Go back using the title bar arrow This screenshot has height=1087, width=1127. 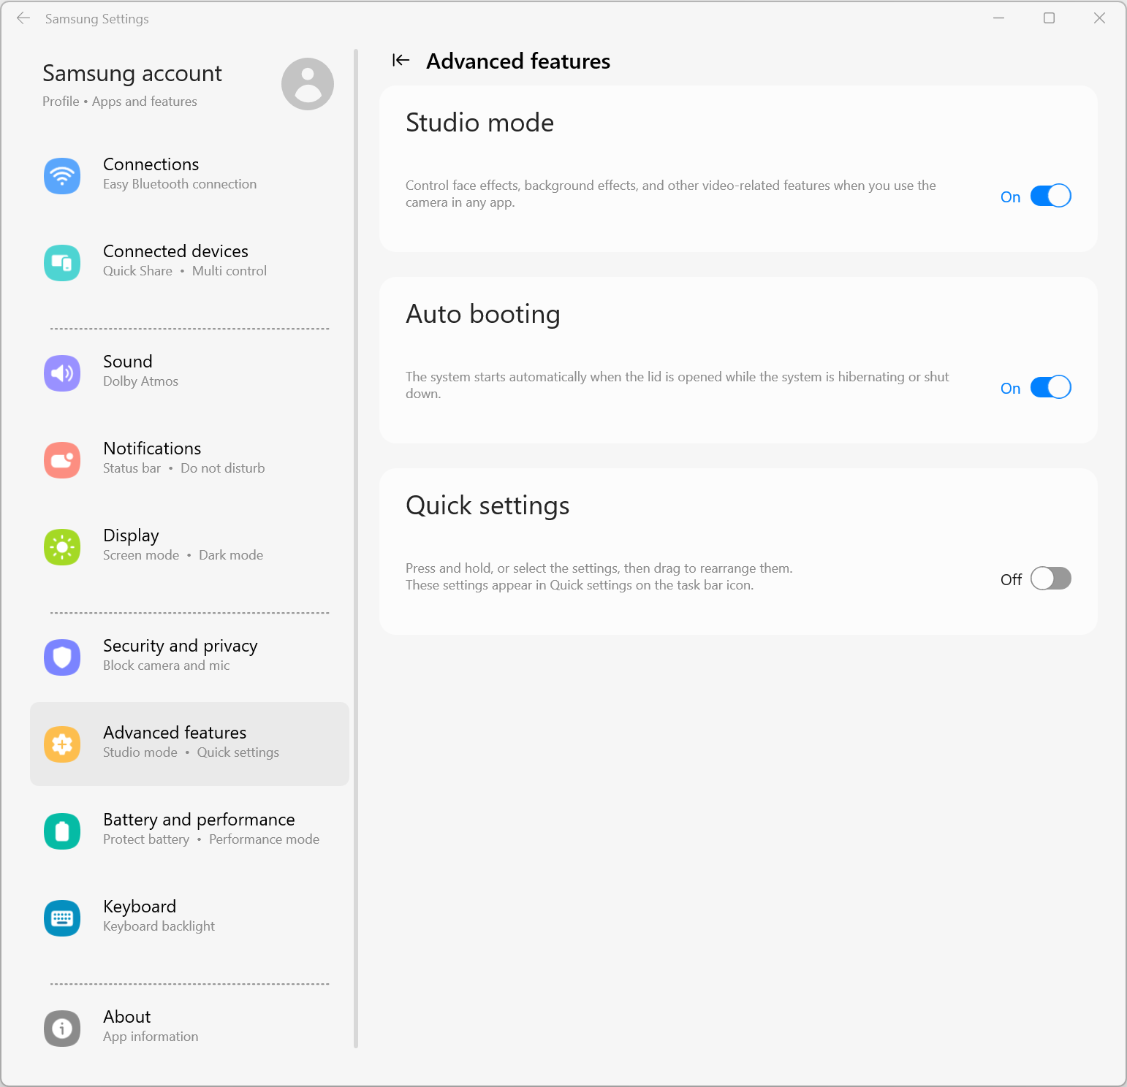coord(23,18)
